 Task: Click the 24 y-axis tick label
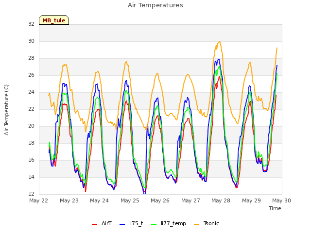(x=31, y=92)
